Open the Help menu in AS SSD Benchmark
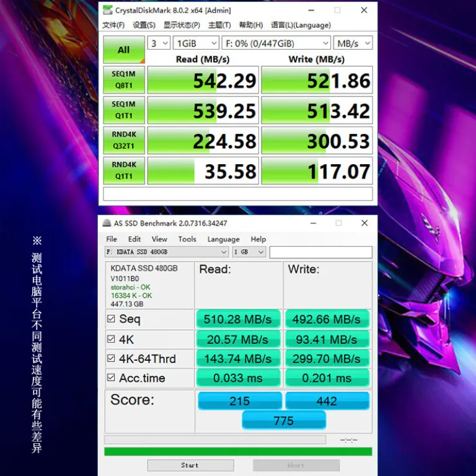The height and width of the screenshot is (476, 476). coord(258,239)
